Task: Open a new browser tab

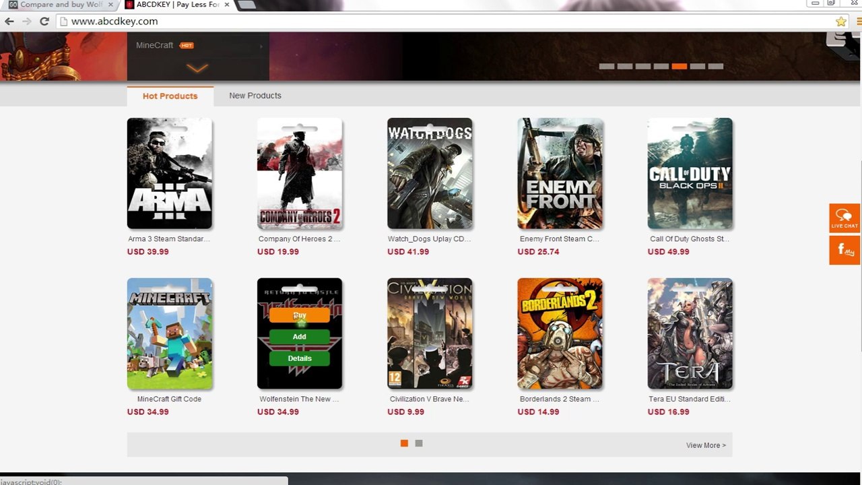Action: [246, 5]
